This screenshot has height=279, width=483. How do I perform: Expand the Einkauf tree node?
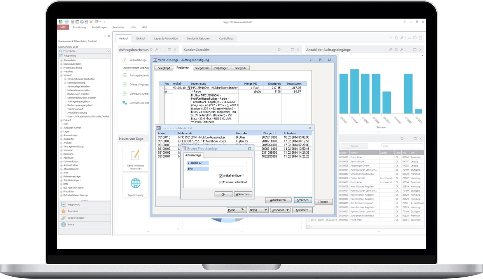coord(61,120)
